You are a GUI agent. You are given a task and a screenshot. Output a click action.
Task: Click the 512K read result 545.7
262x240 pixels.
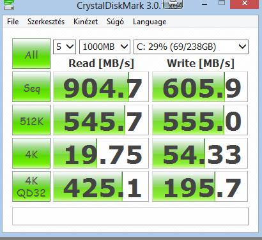(101, 120)
